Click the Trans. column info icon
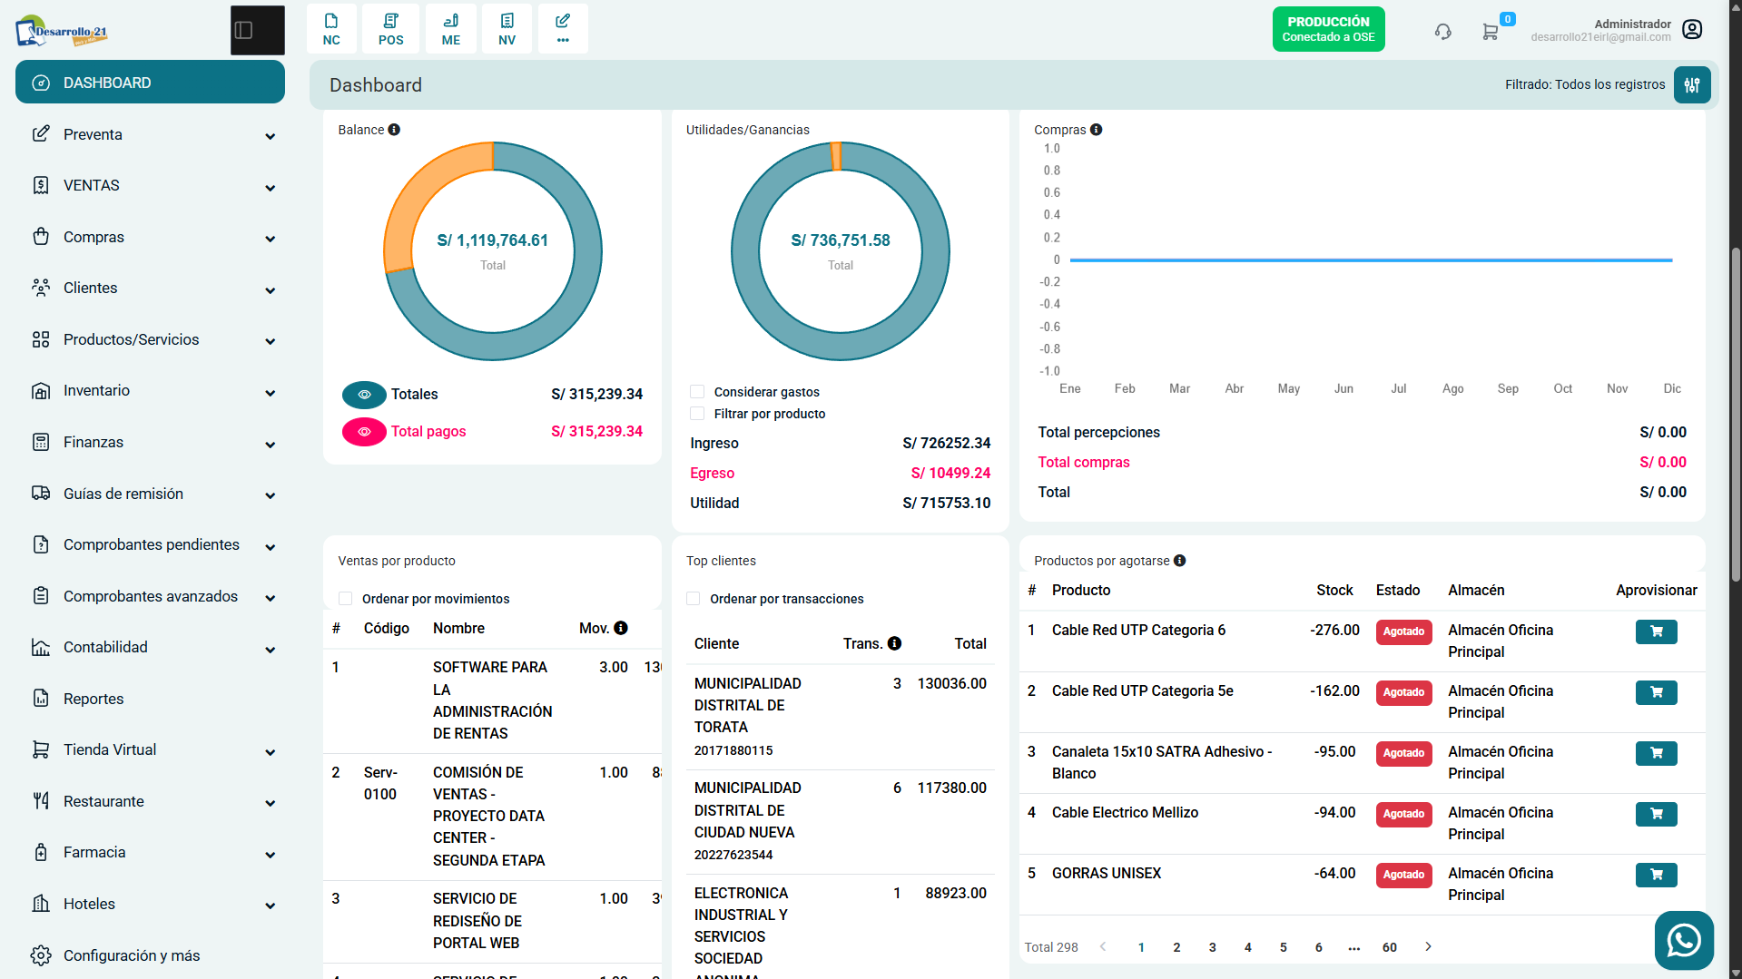This screenshot has height=979, width=1742. (x=894, y=643)
